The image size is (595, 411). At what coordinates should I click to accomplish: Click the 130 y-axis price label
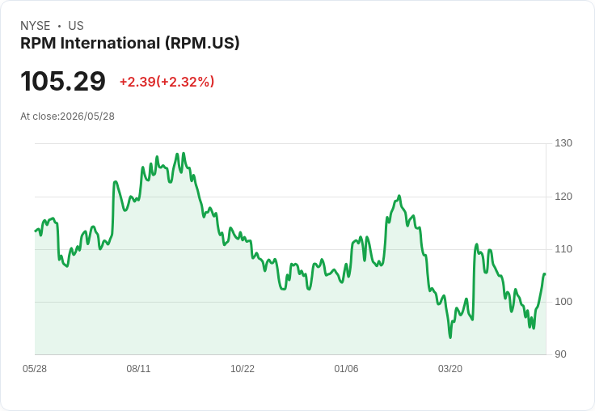tap(563, 143)
